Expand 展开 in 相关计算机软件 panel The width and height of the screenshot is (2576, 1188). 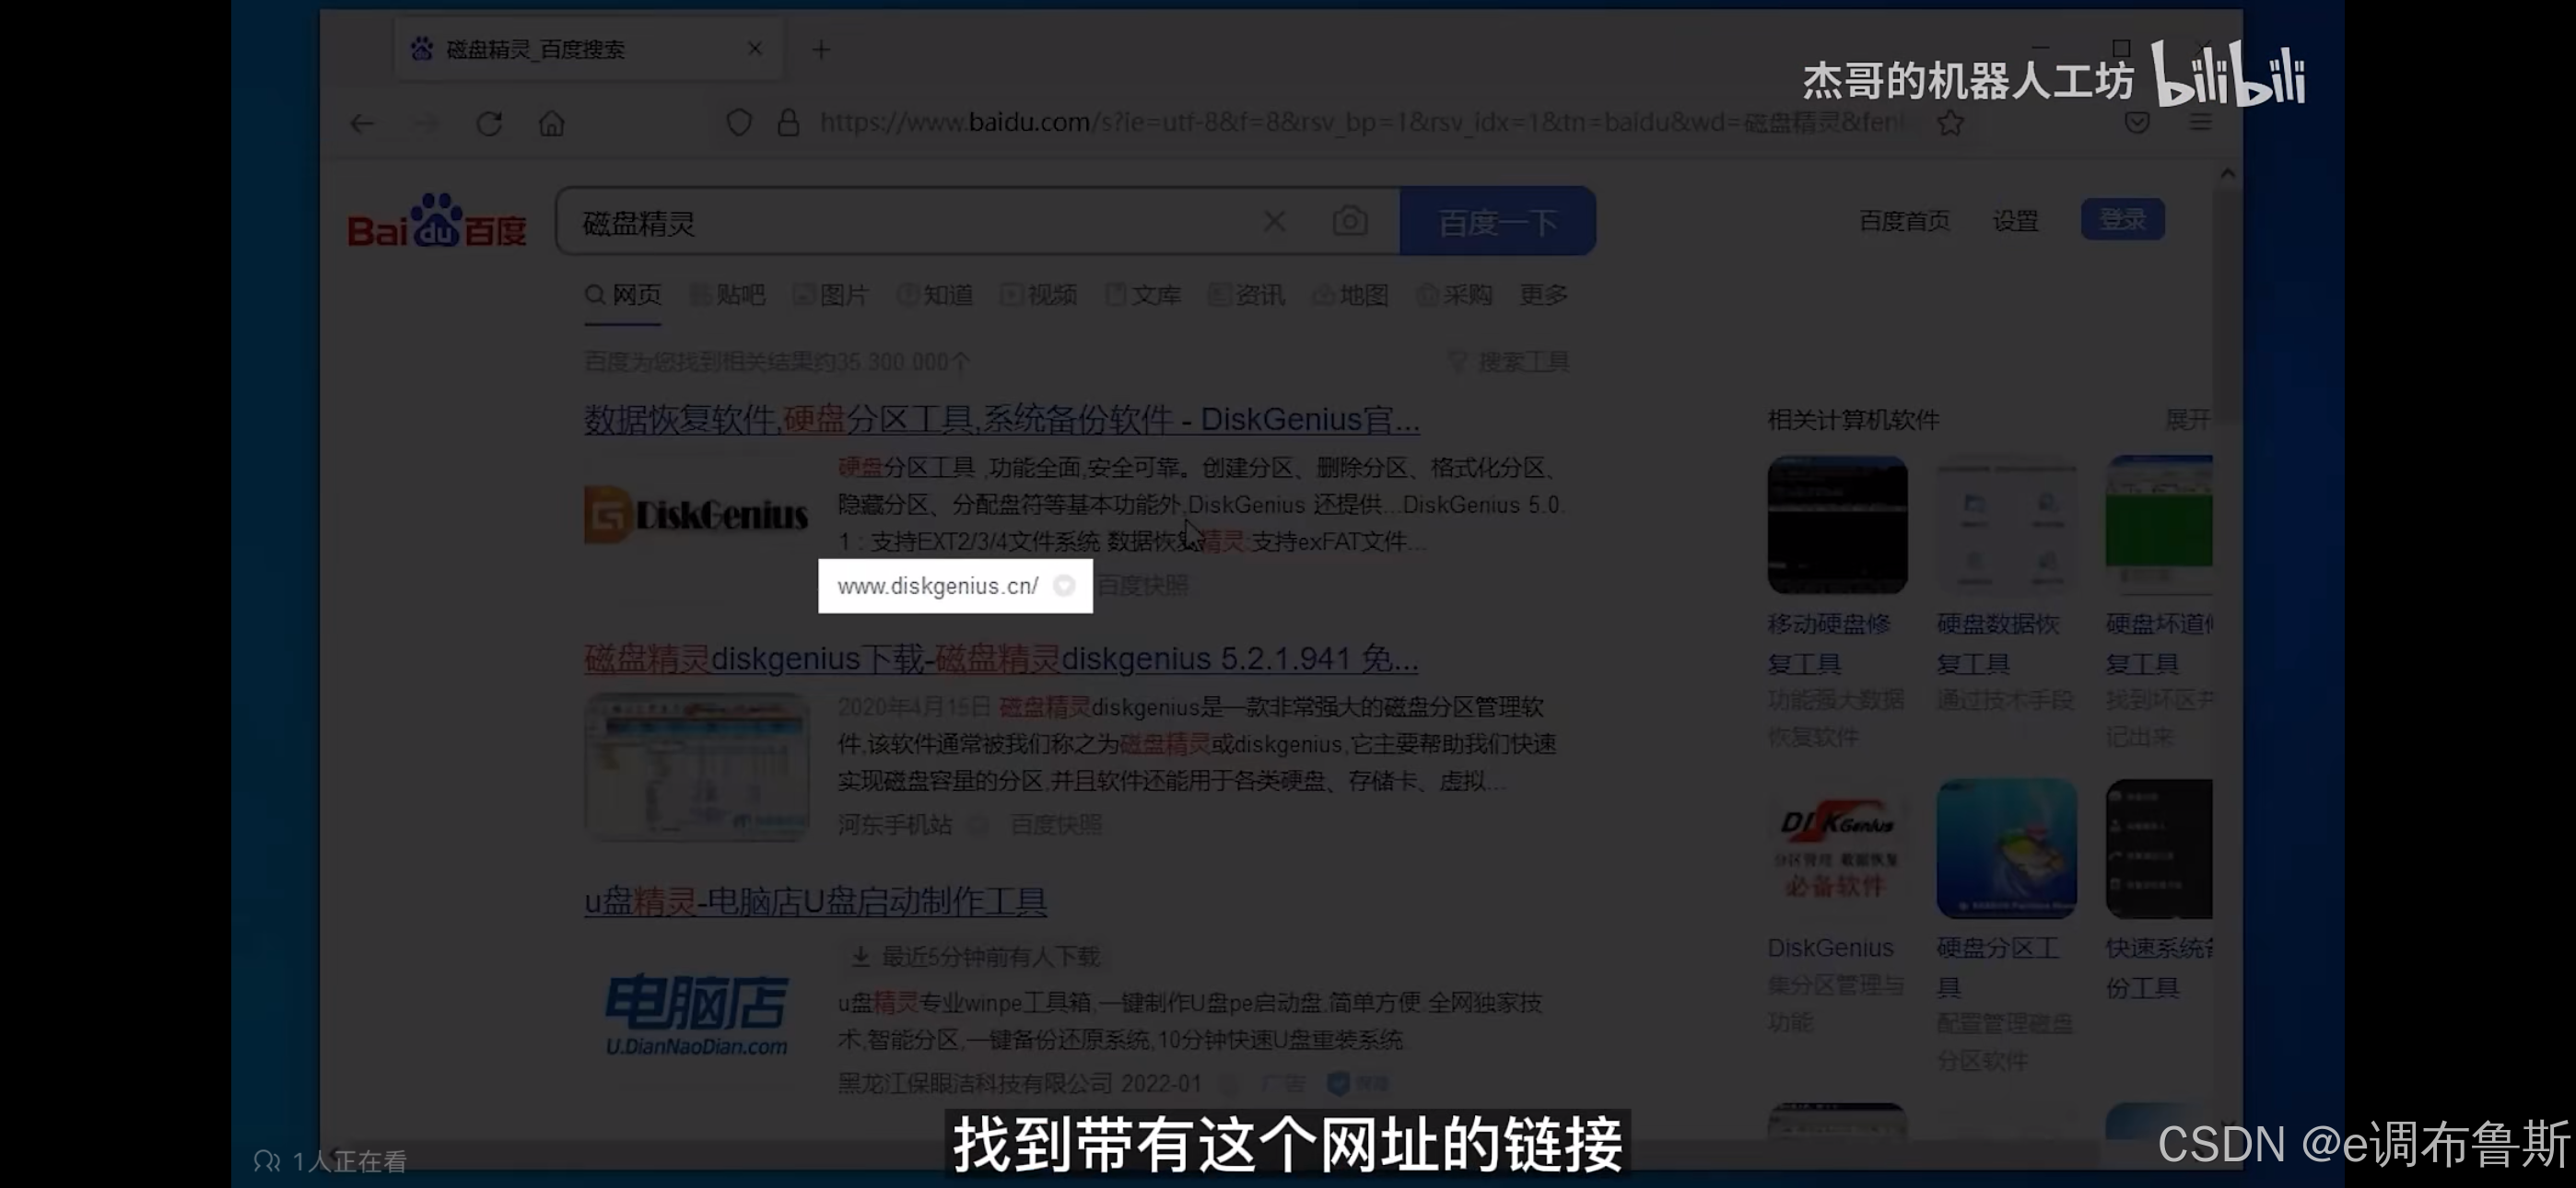pyautogui.click(x=2188, y=419)
